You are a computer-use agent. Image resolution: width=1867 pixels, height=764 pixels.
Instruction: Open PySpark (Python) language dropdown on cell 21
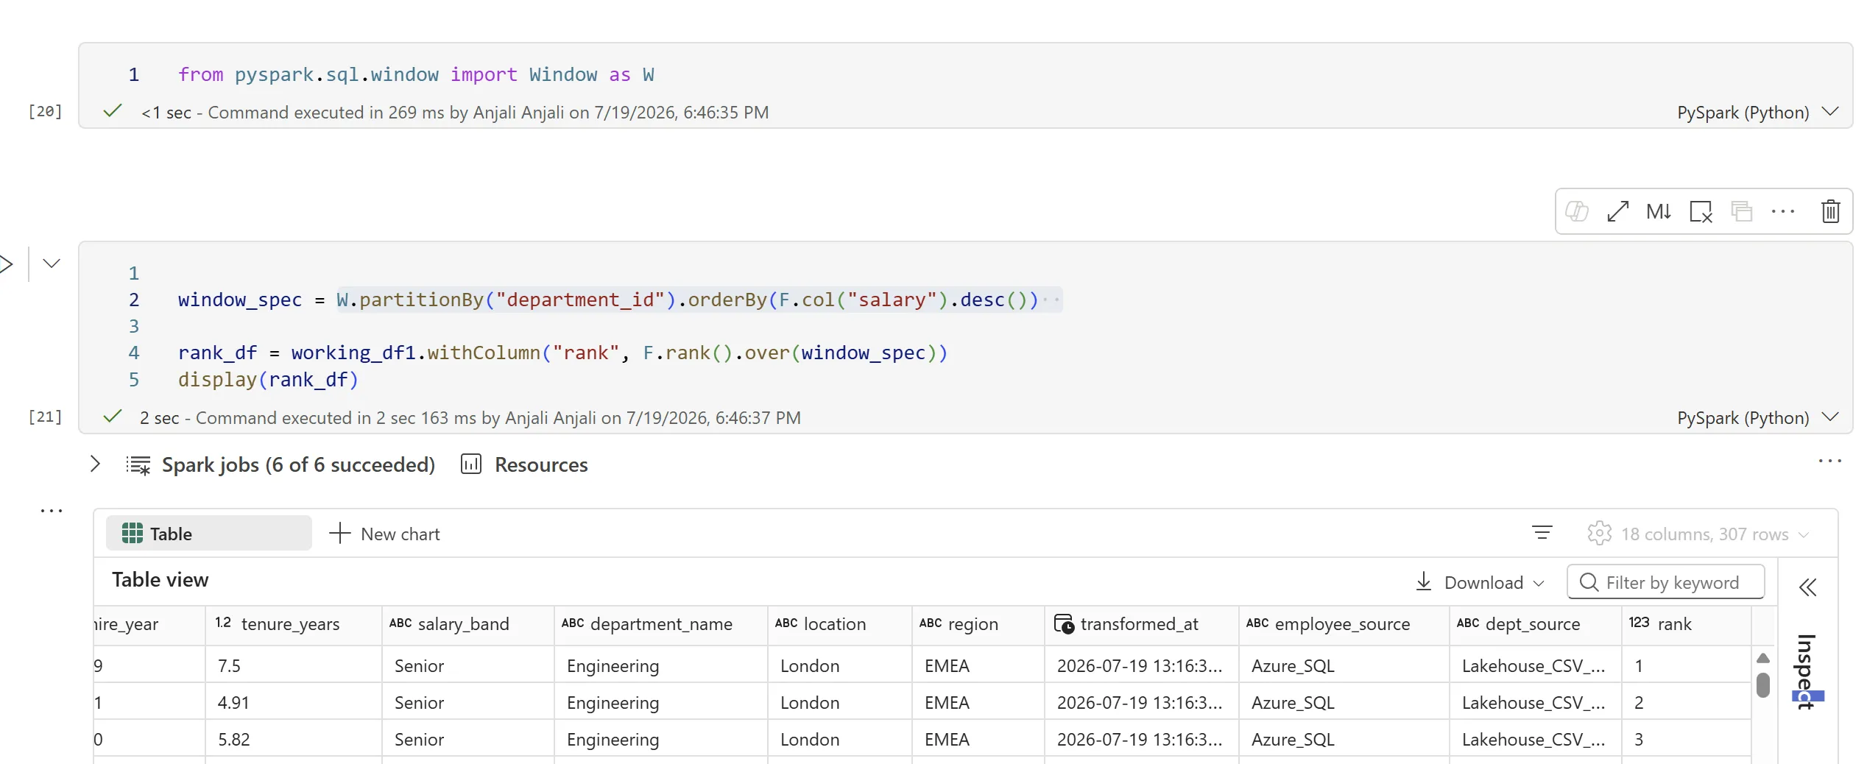tap(1758, 417)
